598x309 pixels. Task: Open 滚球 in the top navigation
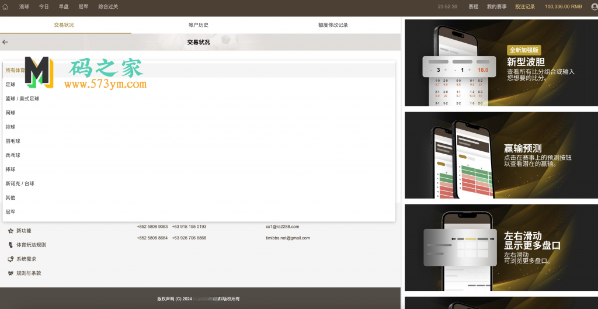24,7
